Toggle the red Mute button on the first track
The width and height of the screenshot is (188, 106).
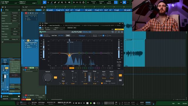pyautogui.click(x=26, y=13)
